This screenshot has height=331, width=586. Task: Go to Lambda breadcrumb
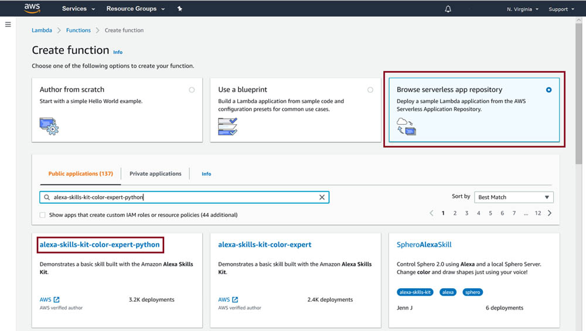point(42,30)
